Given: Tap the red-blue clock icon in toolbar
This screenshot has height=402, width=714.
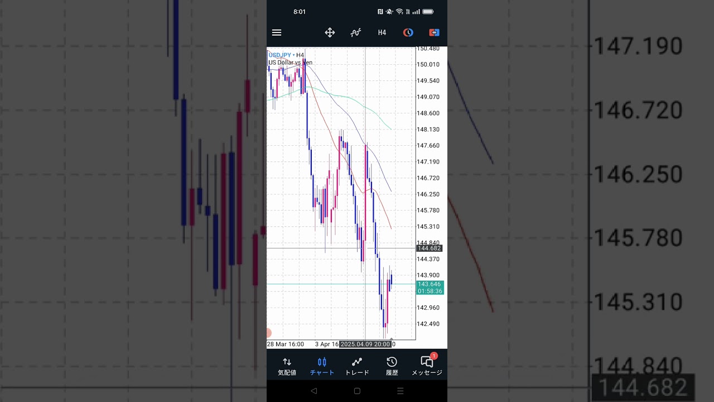Looking at the screenshot, I should 408,33.
